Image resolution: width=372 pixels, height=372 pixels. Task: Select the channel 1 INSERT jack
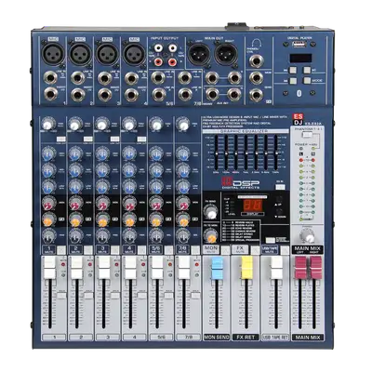(x=51, y=95)
